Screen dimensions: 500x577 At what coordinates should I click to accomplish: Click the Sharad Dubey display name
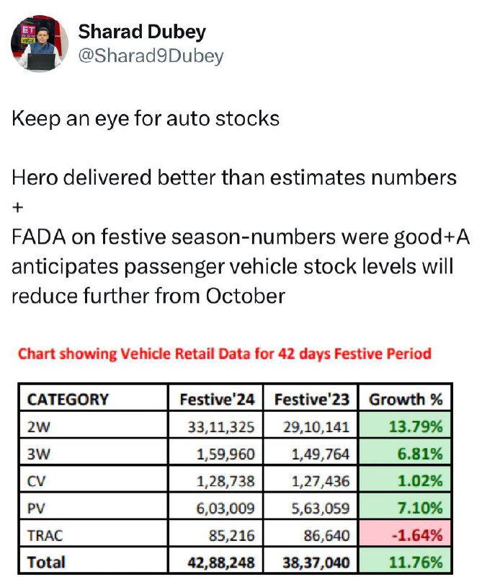click(142, 32)
